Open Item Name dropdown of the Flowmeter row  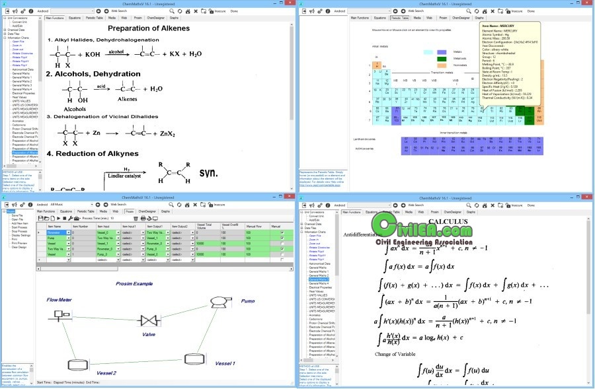68,232
